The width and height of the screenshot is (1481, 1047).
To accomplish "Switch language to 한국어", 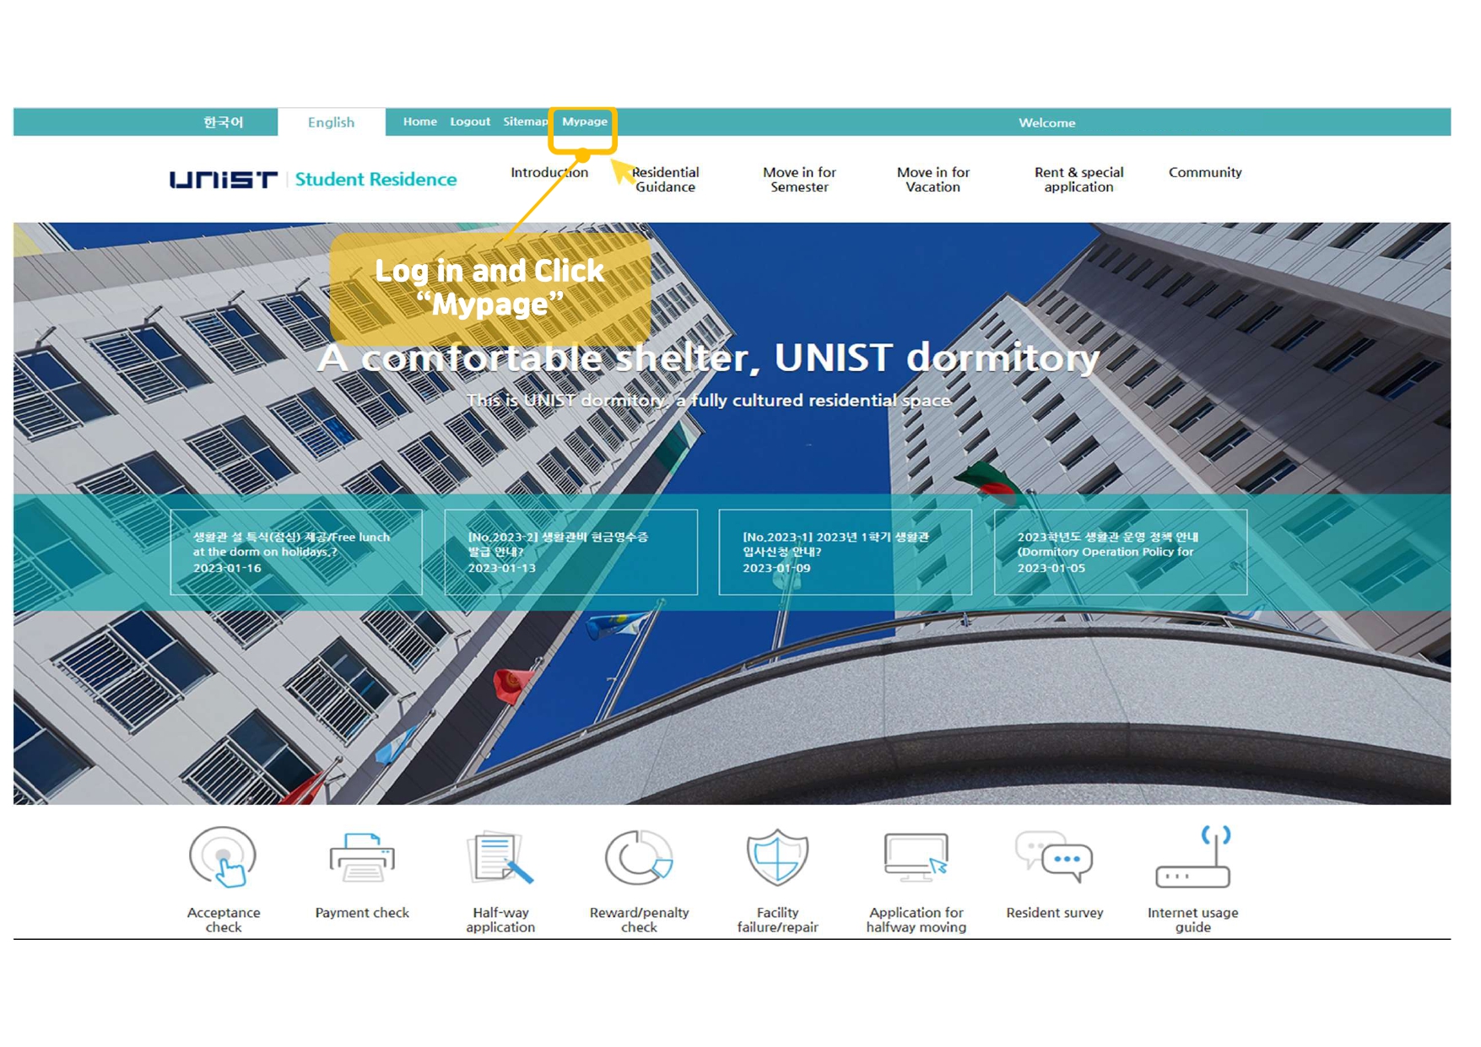I will [x=223, y=122].
